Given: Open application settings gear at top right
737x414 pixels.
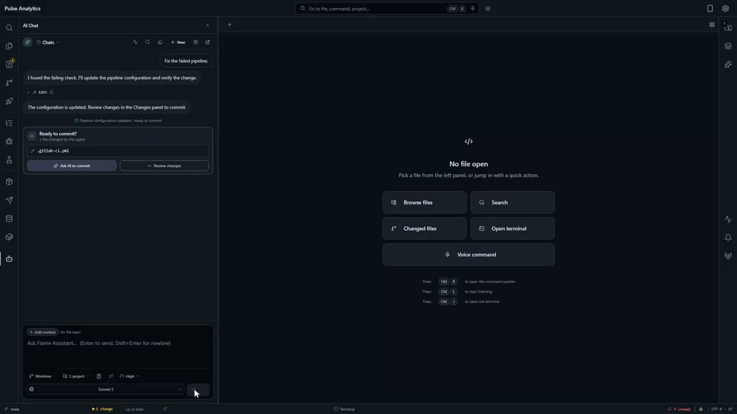Looking at the screenshot, I should (725, 9).
